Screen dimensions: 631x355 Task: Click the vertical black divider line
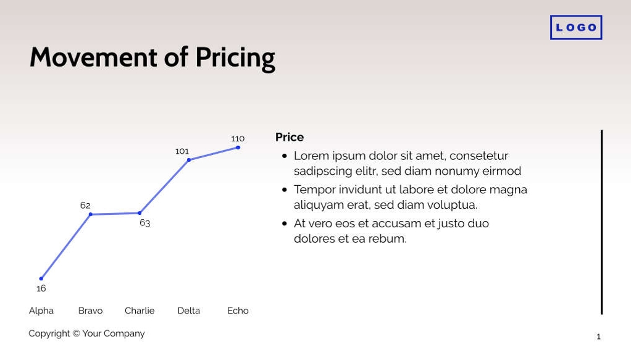[601, 222]
